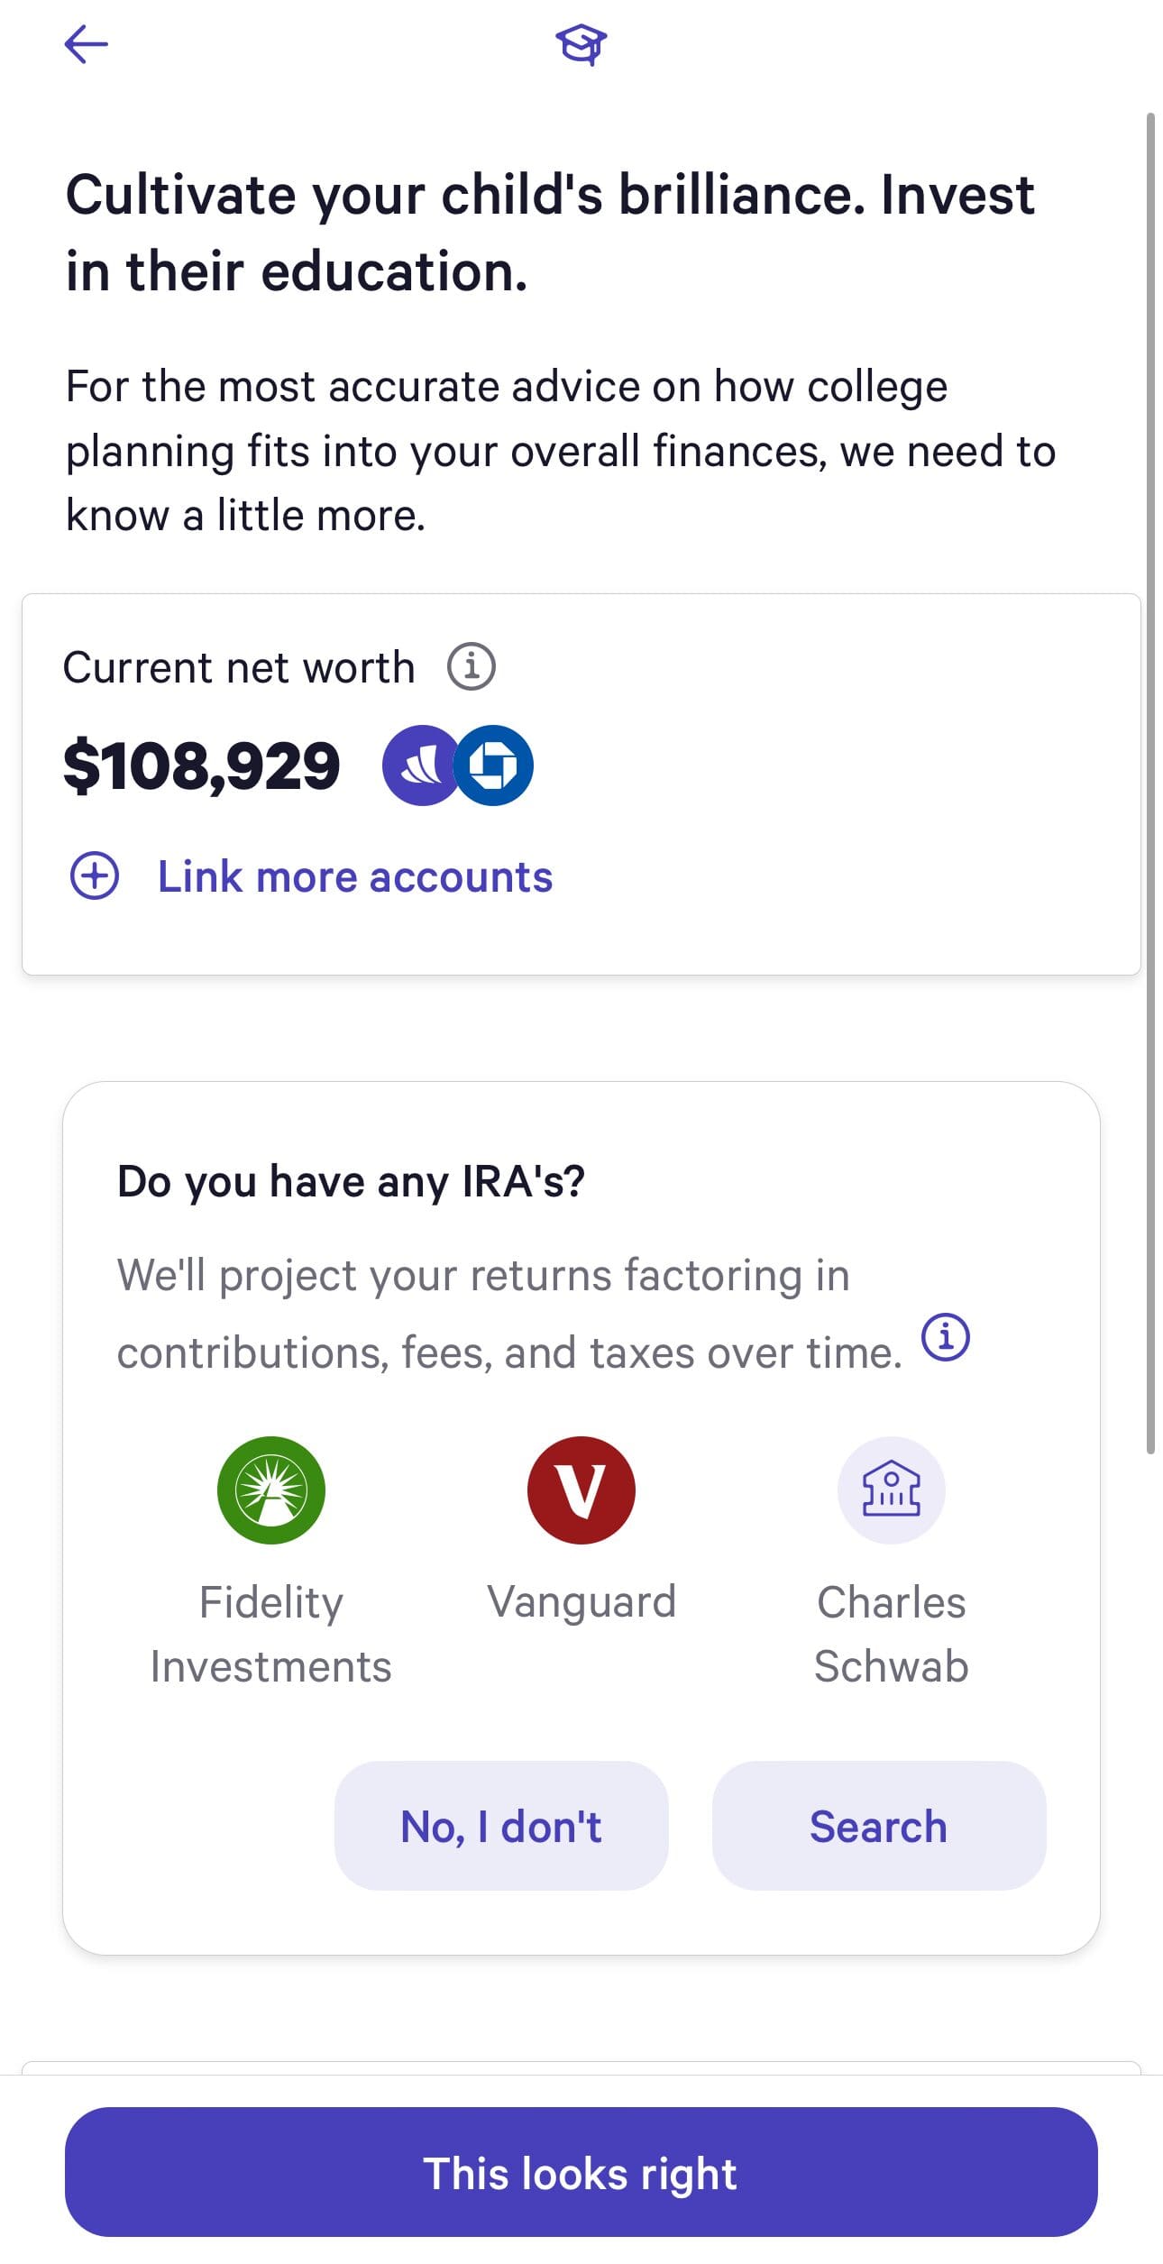
Task: Show info on projected returns
Action: point(945,1336)
